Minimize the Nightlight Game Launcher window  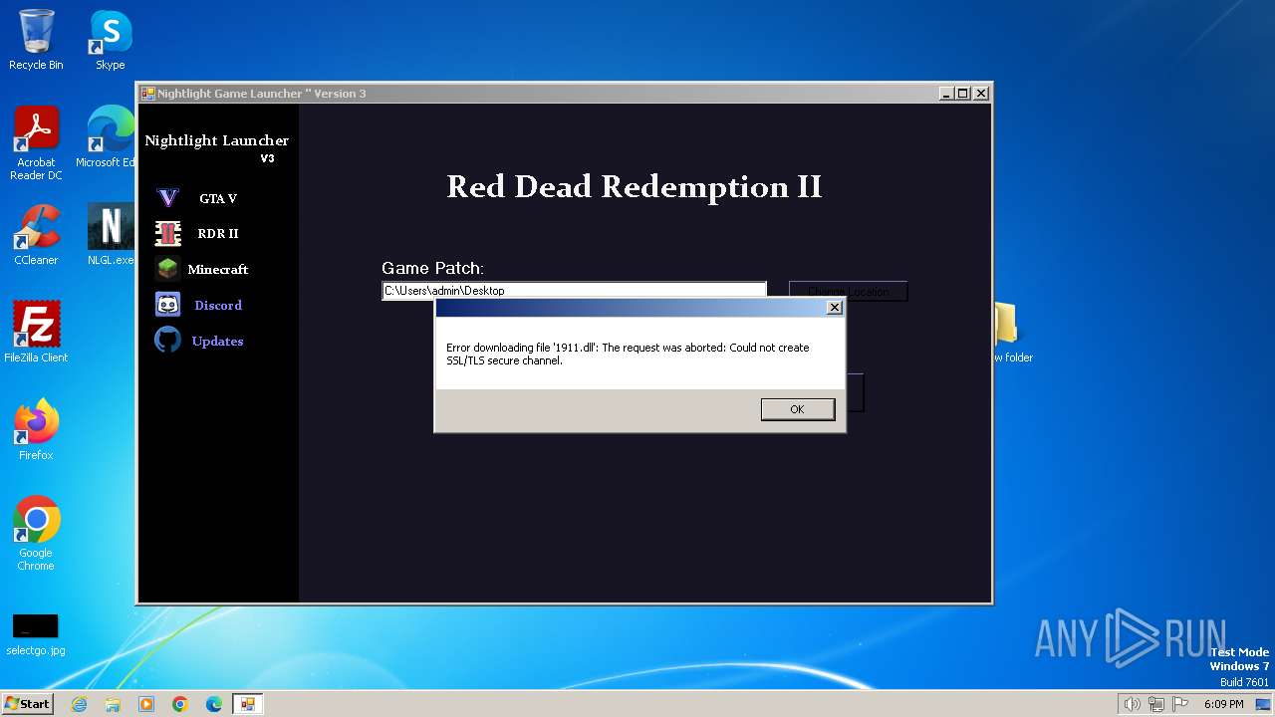coord(945,93)
